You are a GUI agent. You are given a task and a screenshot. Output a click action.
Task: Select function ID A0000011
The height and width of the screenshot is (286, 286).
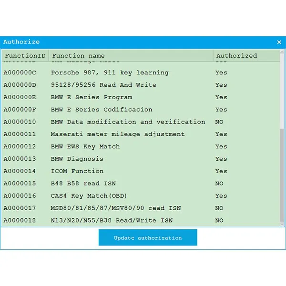(x=20, y=134)
